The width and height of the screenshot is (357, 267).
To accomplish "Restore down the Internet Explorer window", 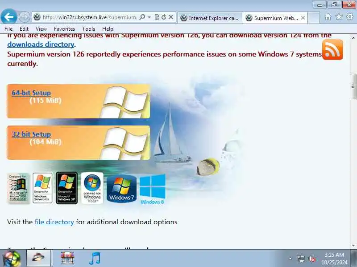I will tap(334, 5).
